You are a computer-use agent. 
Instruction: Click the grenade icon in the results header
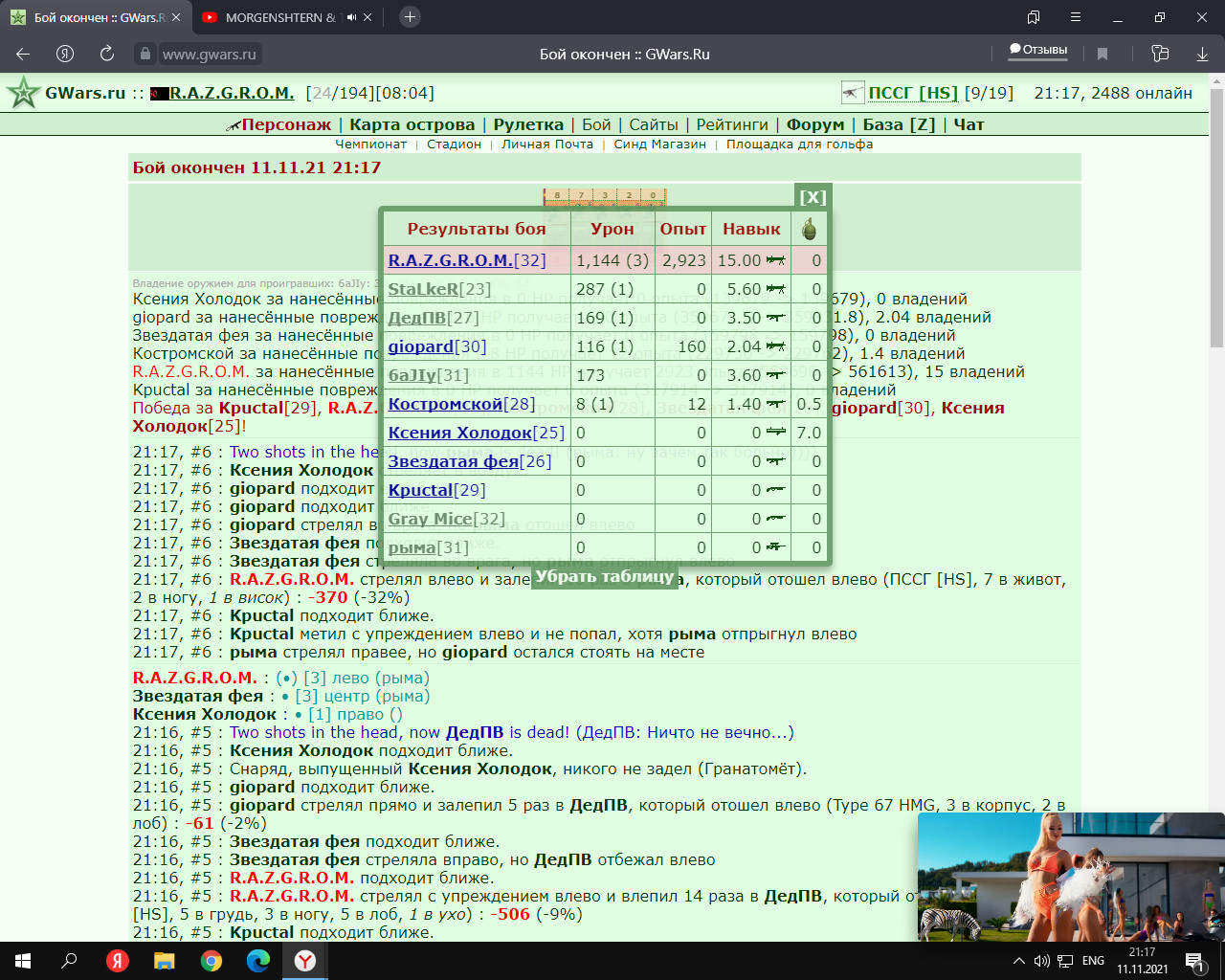tap(810, 229)
